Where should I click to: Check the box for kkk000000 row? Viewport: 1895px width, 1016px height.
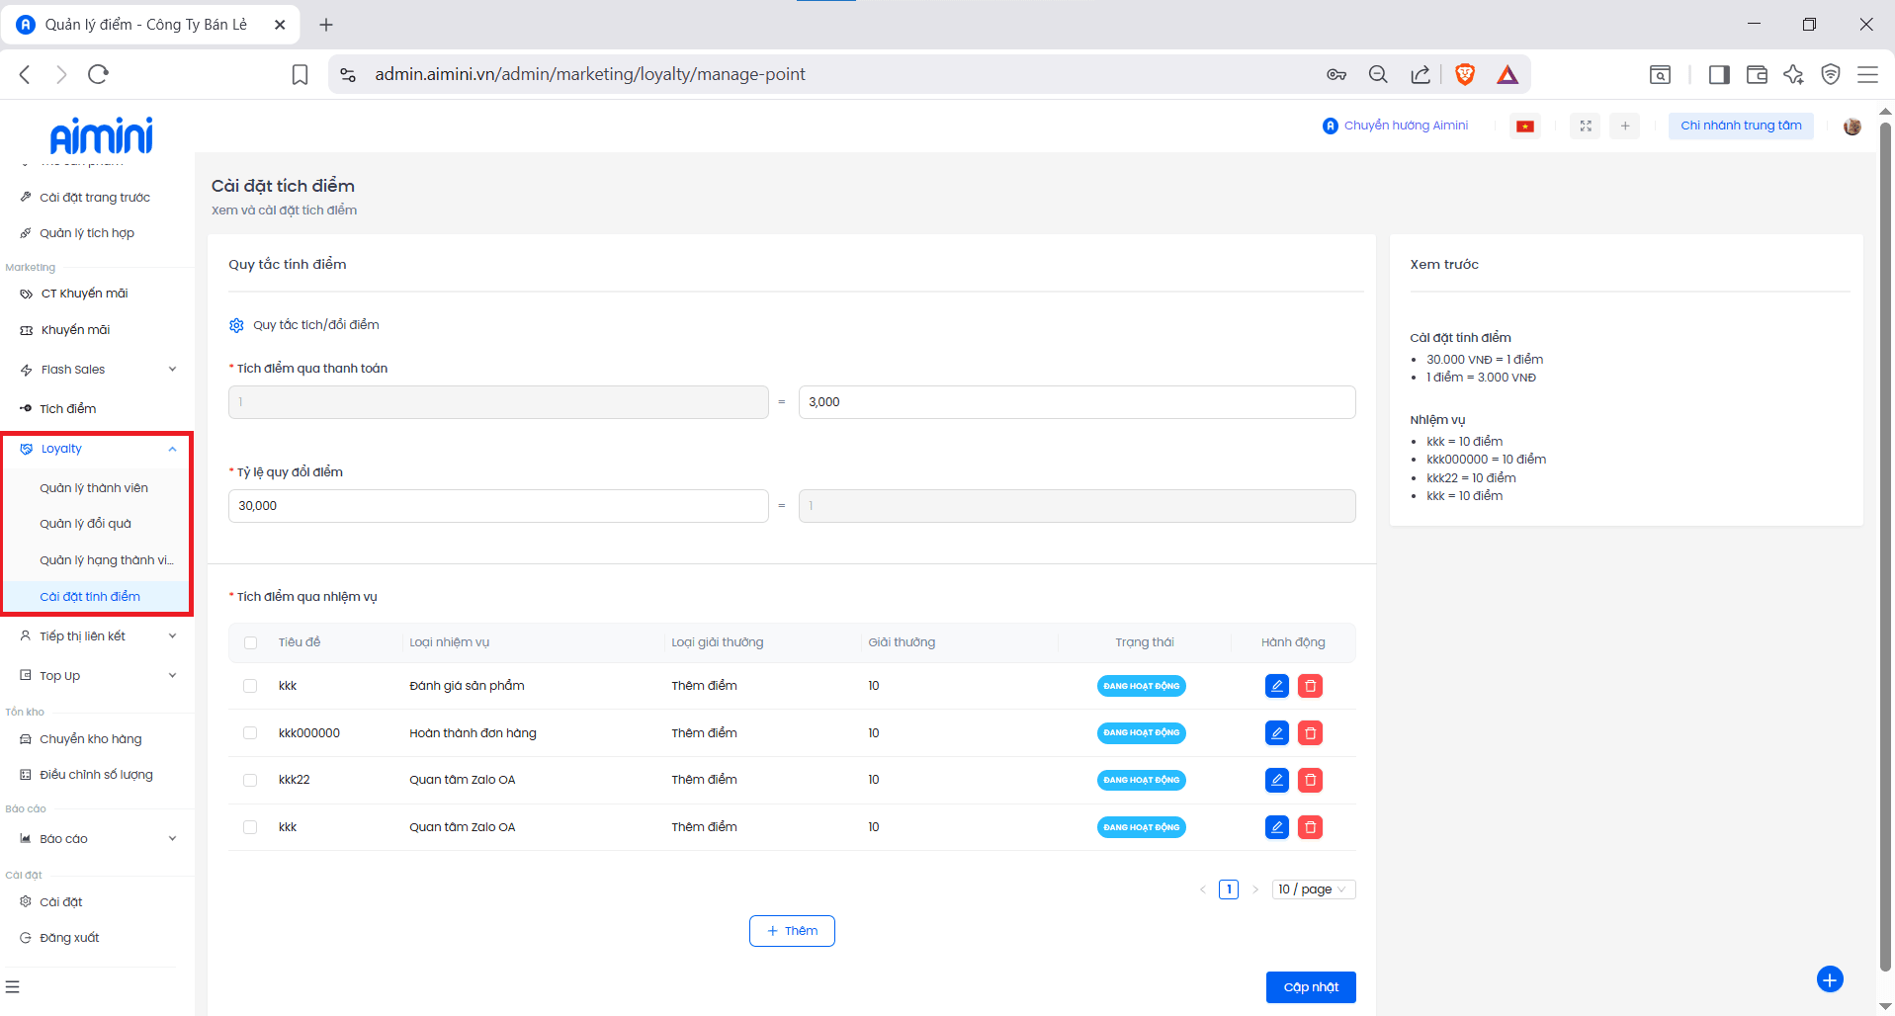[x=250, y=733]
